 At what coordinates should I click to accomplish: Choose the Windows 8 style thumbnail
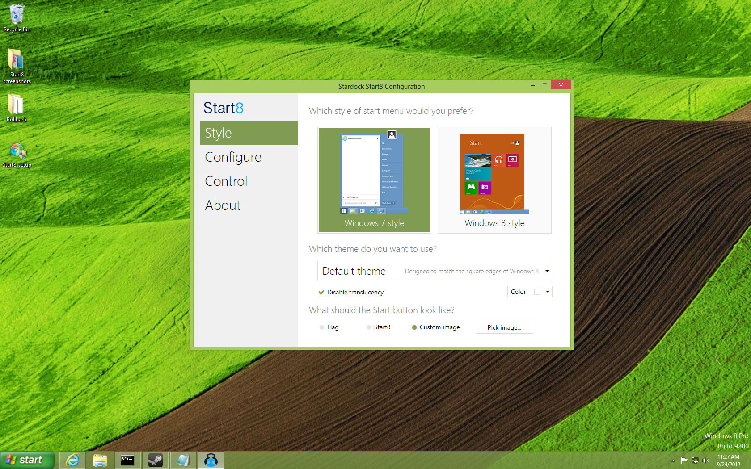(494, 180)
